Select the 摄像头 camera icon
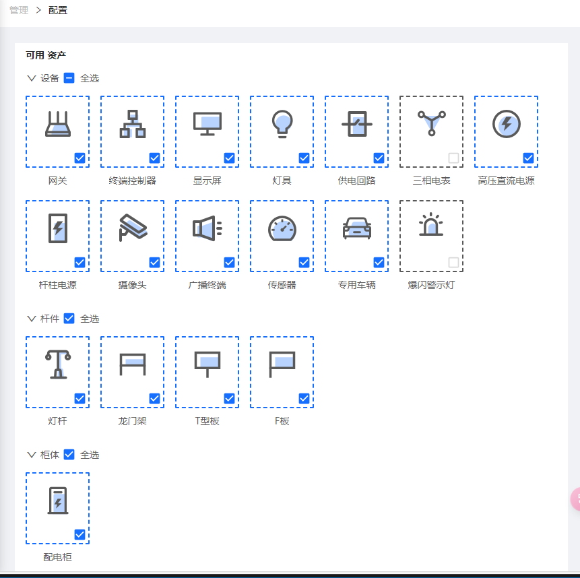This screenshot has height=578, width=580. [133, 228]
